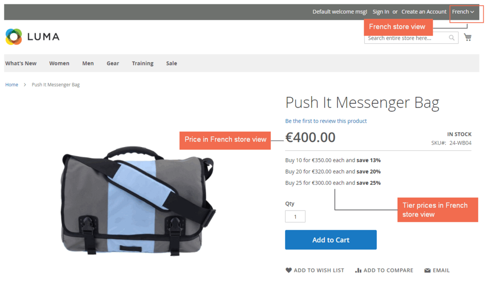The height and width of the screenshot is (282, 488).
Task: Open the What's New menu
Action: (21, 63)
